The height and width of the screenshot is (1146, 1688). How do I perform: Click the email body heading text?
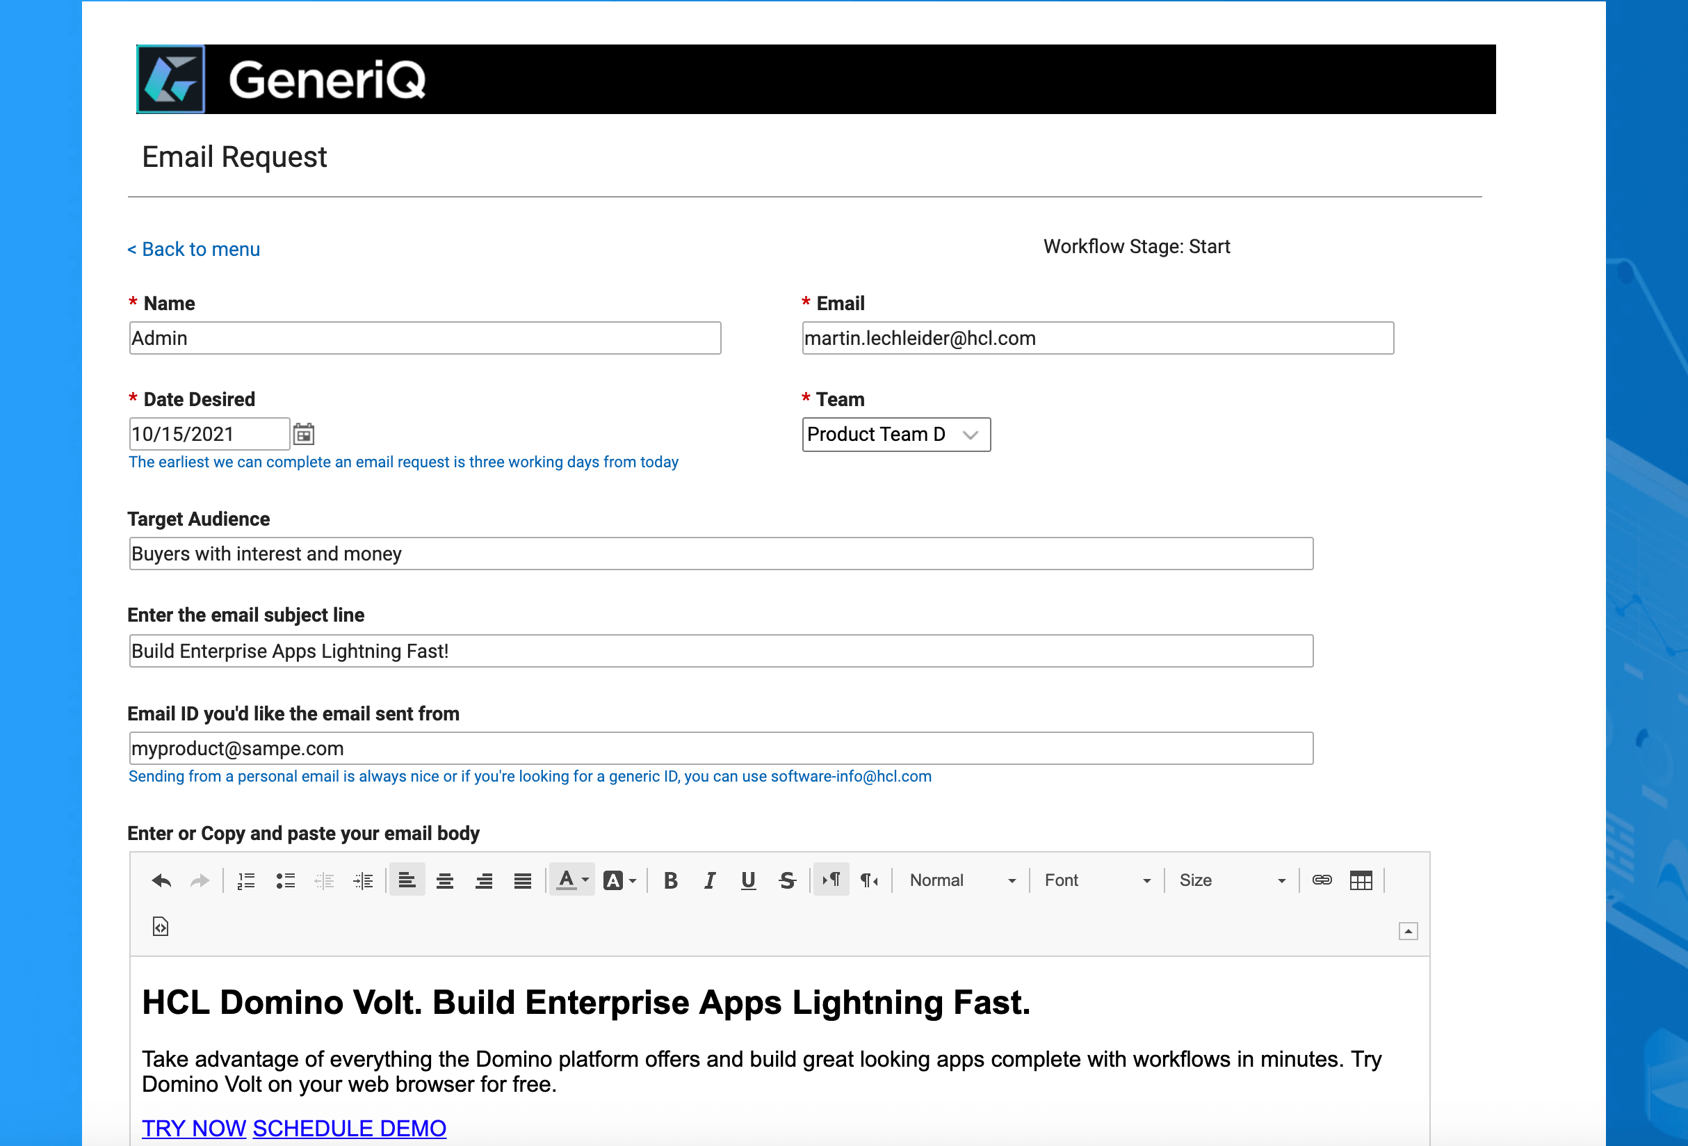point(586,1003)
